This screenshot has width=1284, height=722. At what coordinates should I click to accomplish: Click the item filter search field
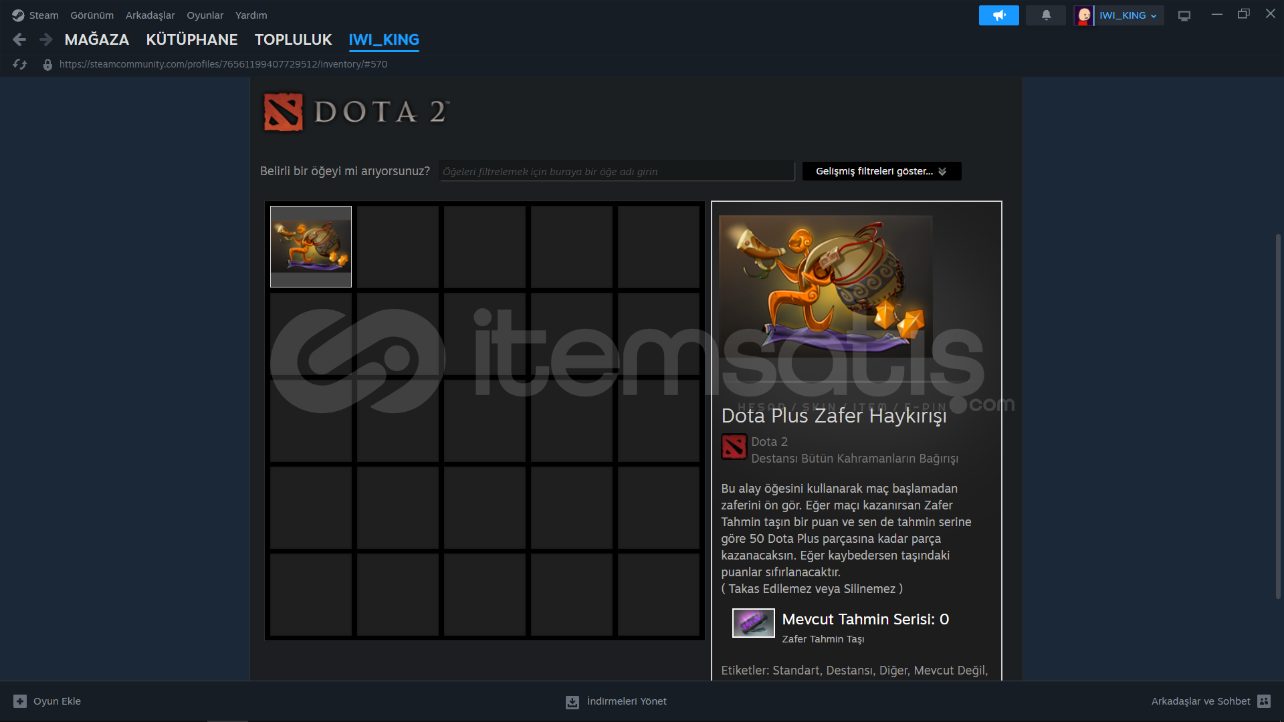[x=616, y=172]
